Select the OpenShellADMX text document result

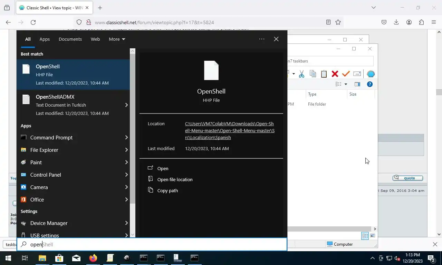(x=69, y=105)
